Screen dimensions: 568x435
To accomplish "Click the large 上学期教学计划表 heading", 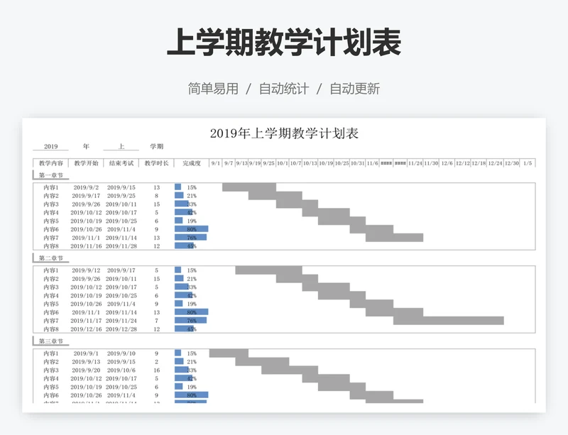I will click(284, 42).
